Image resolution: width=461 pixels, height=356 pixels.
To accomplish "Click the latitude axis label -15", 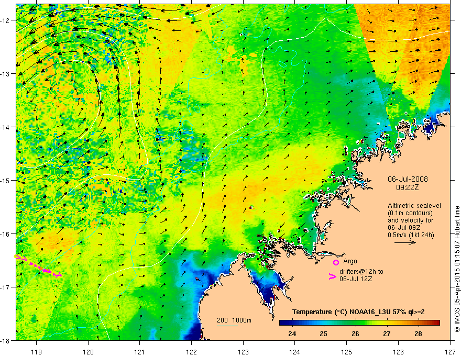I will click(x=5, y=181).
